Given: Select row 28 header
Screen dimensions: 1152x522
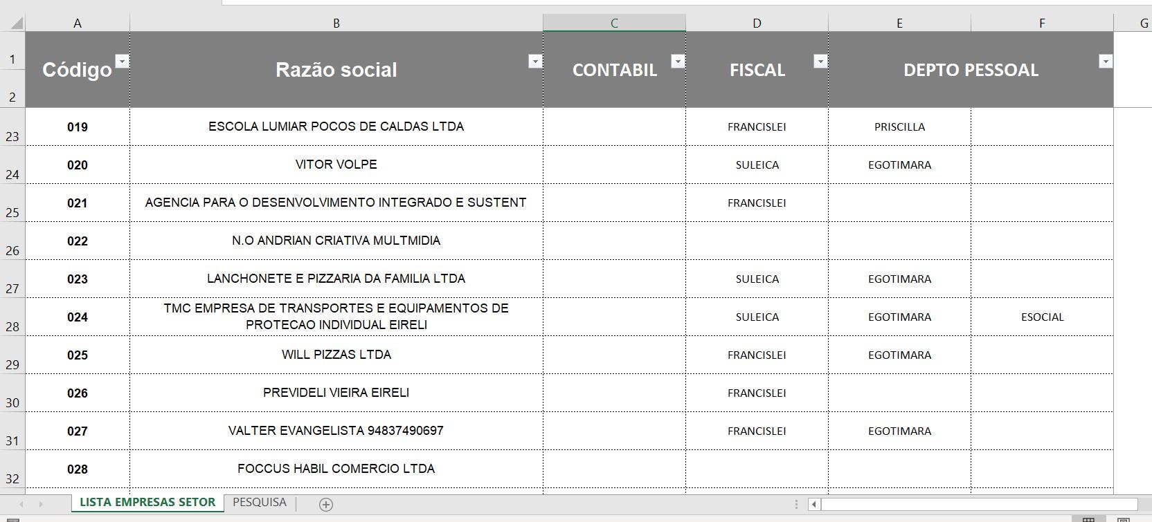Looking at the screenshot, I should (12, 317).
